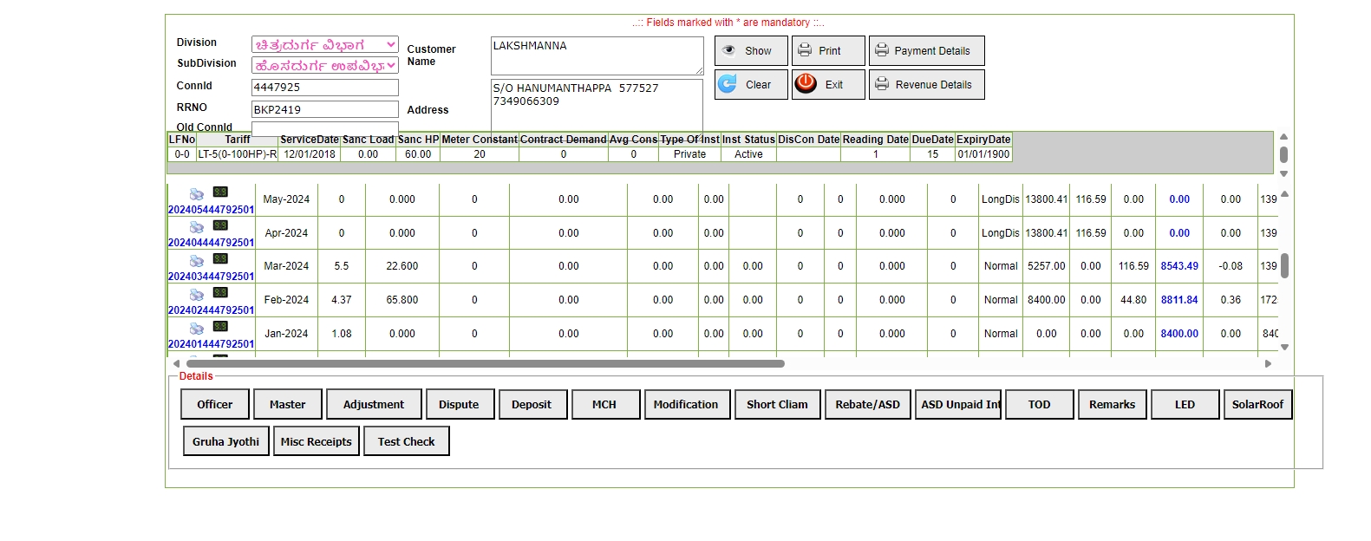Viewport: 1371px width, 541px height.
Task: Click the 8400.00 amount link
Action: (1179, 334)
